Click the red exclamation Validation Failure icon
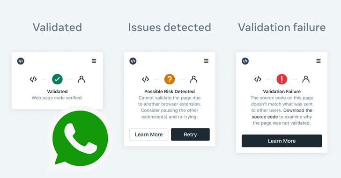Screen dimensions: 341x178 coord(282,79)
